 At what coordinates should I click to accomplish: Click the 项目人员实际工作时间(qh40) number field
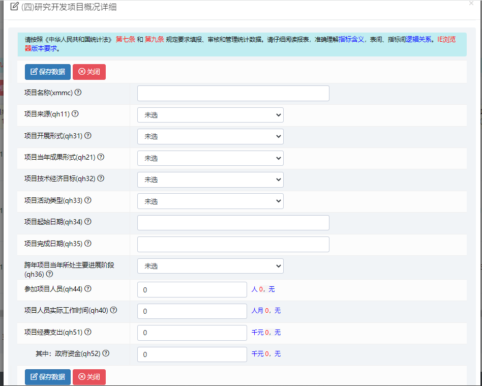192,311
